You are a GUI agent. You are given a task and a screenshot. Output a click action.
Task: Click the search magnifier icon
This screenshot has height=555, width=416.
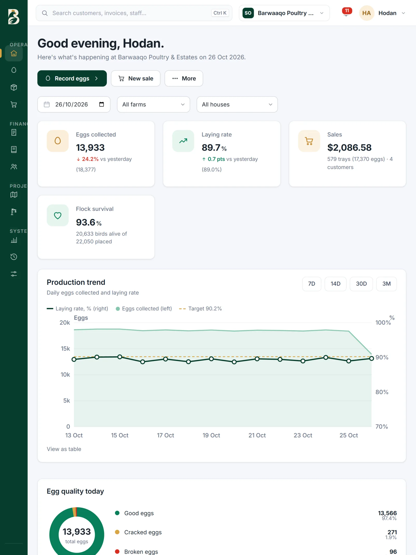pos(45,13)
